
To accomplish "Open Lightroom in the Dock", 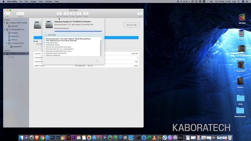I will (x=58, y=137).
